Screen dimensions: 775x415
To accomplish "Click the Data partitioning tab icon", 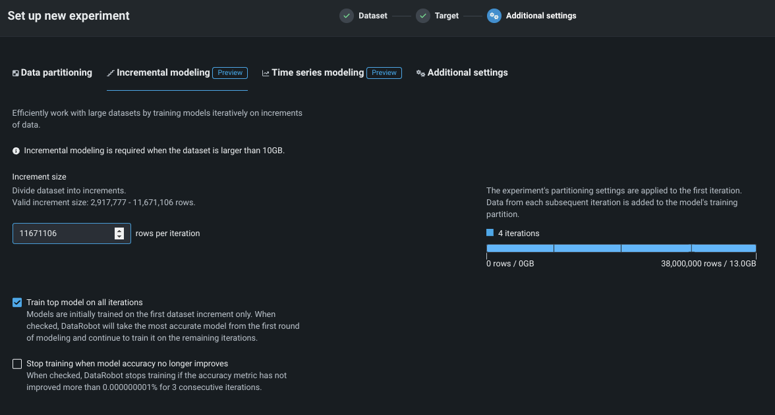I will click(16, 73).
